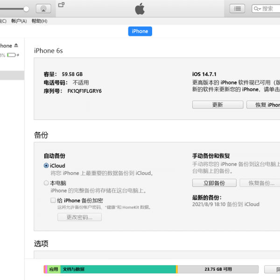Open the list view button

point(237,8)
